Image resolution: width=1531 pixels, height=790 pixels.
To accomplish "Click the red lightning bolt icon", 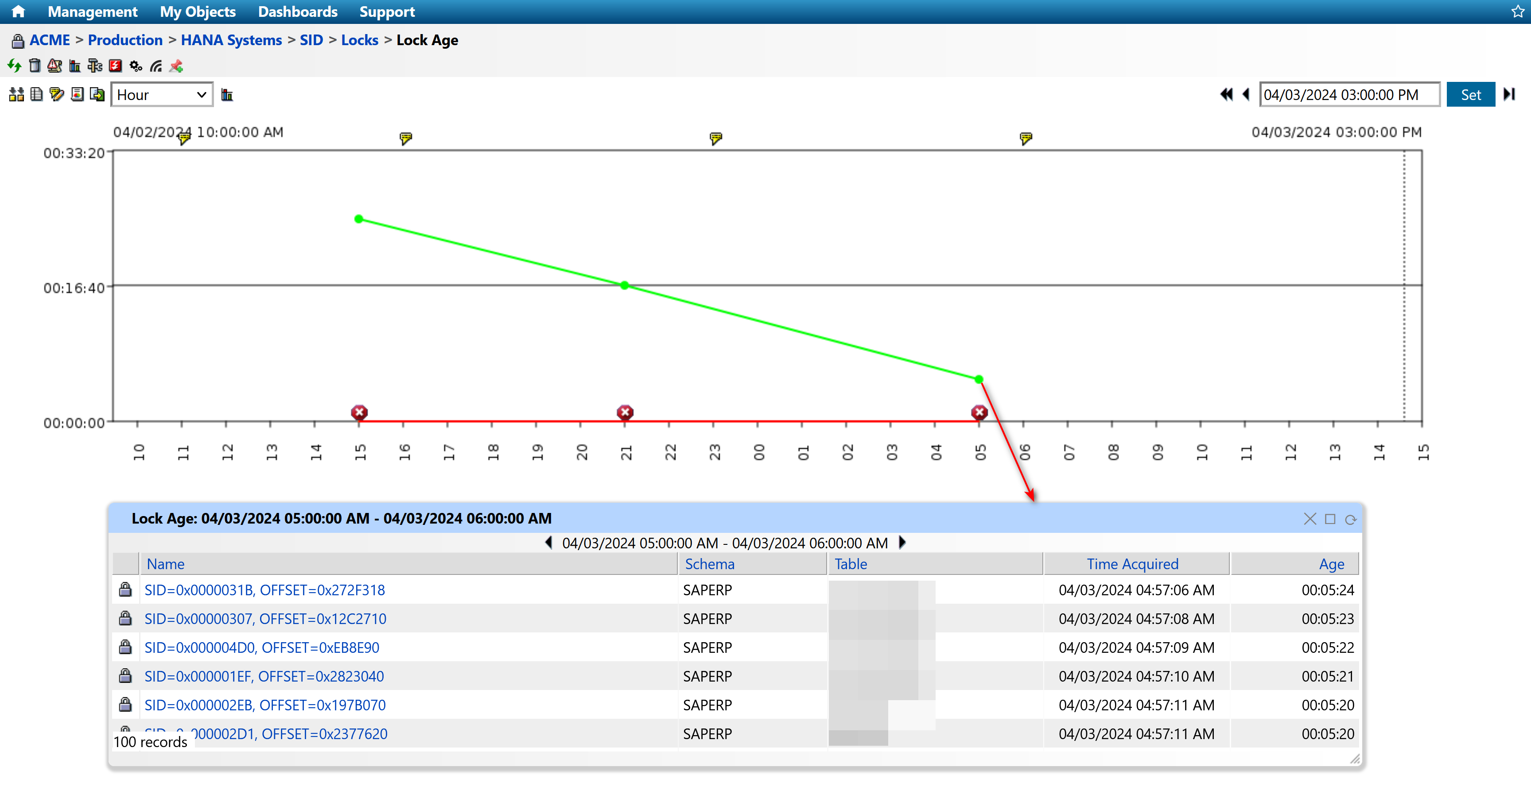I will tap(115, 66).
